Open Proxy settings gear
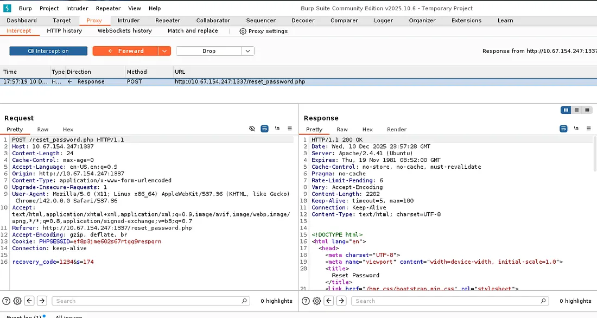 (243, 31)
